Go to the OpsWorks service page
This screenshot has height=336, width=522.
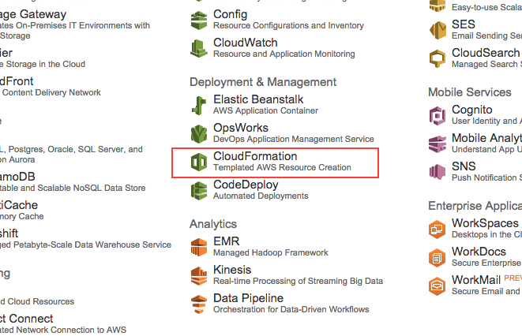pos(241,128)
